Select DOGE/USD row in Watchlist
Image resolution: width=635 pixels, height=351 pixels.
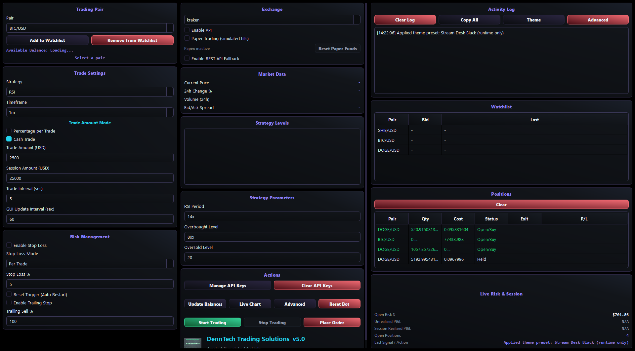(x=501, y=150)
